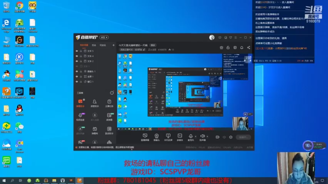Click the gift box icon in header

coord(221,47)
